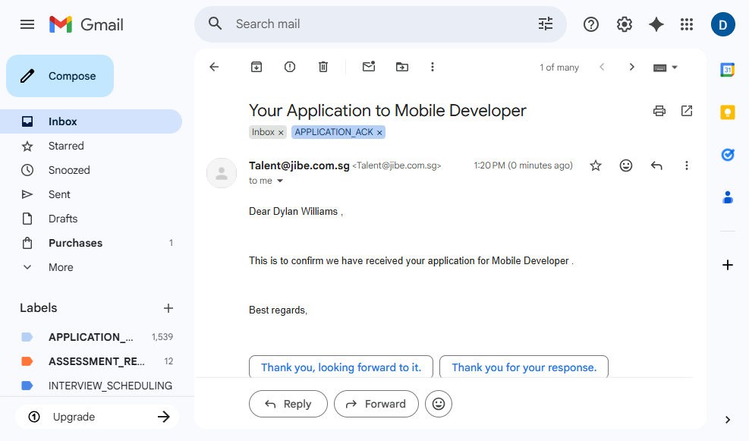Expand the More section in sidebar

coord(61,267)
